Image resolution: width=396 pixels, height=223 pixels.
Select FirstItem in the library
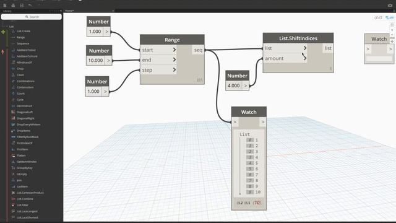pos(22,149)
